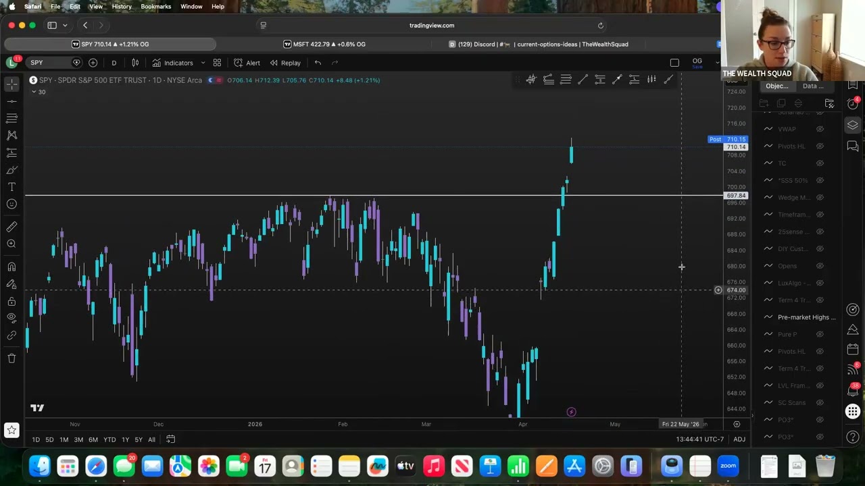Toggle visibility of *SSS 50% row
This screenshot has width=865, height=486.
tap(820, 180)
